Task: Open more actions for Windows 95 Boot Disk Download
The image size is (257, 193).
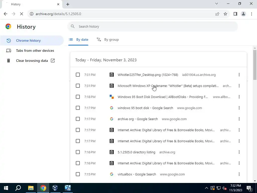Action: point(239,97)
